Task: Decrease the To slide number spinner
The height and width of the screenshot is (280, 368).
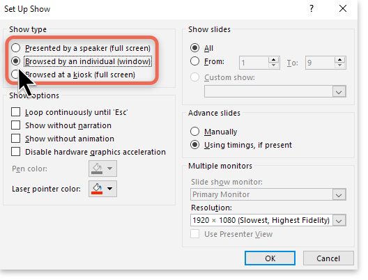Action: point(340,65)
